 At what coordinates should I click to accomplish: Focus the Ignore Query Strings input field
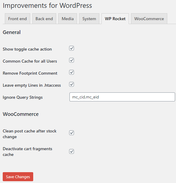pyautogui.click(x=122, y=97)
